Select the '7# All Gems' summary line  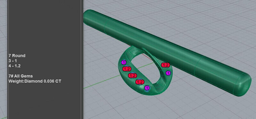(x=20, y=76)
